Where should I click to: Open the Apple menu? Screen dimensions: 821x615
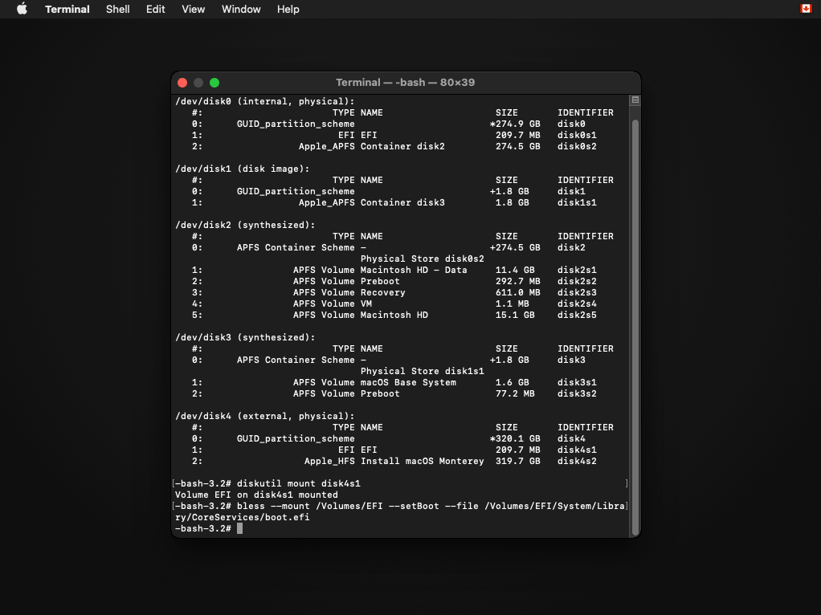(22, 9)
